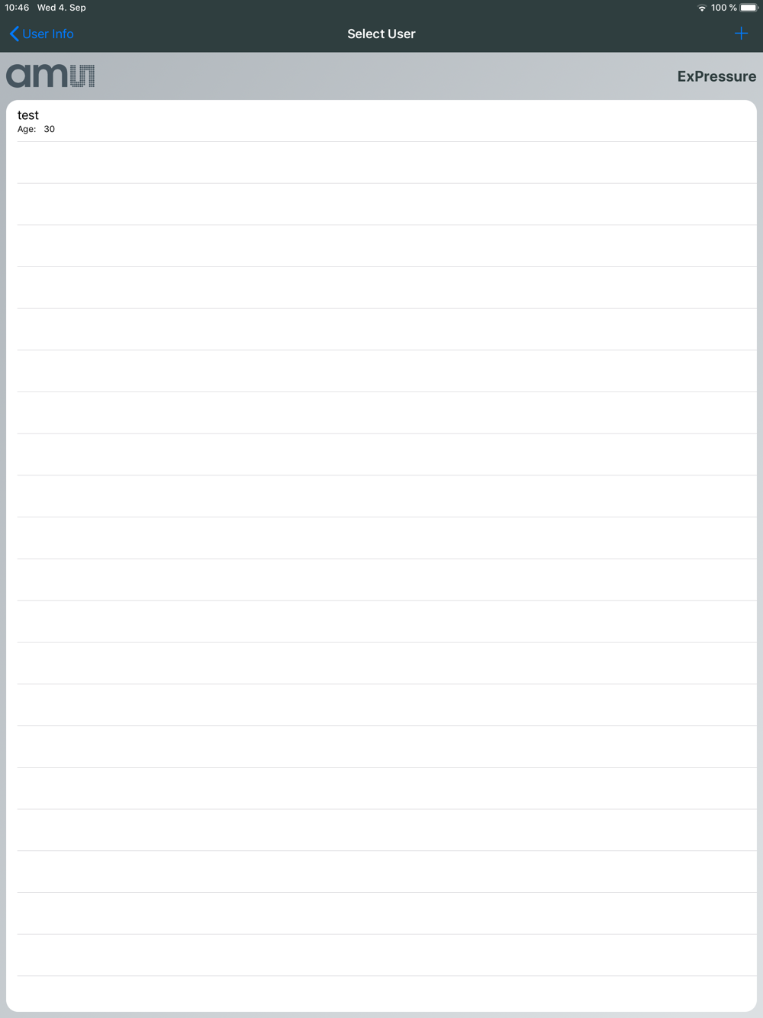Select the user named test
Viewport: 763px width, 1018px height.
click(x=381, y=121)
